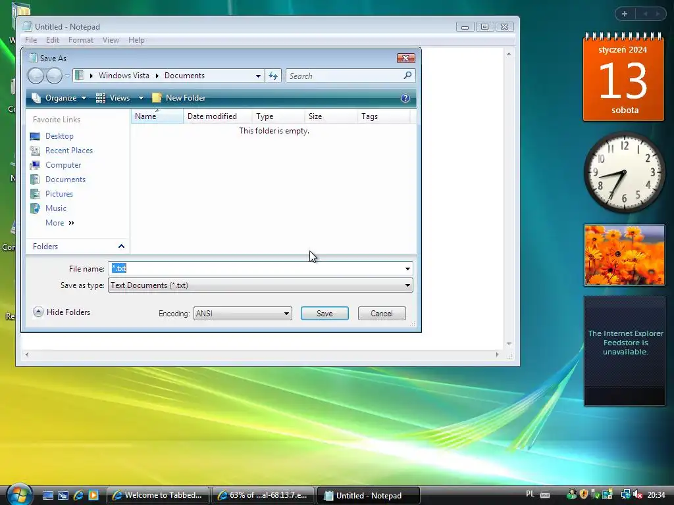The image size is (674, 505).
Task: Click Notepad horizontal scrollbar left arrow
Action: click(x=27, y=354)
